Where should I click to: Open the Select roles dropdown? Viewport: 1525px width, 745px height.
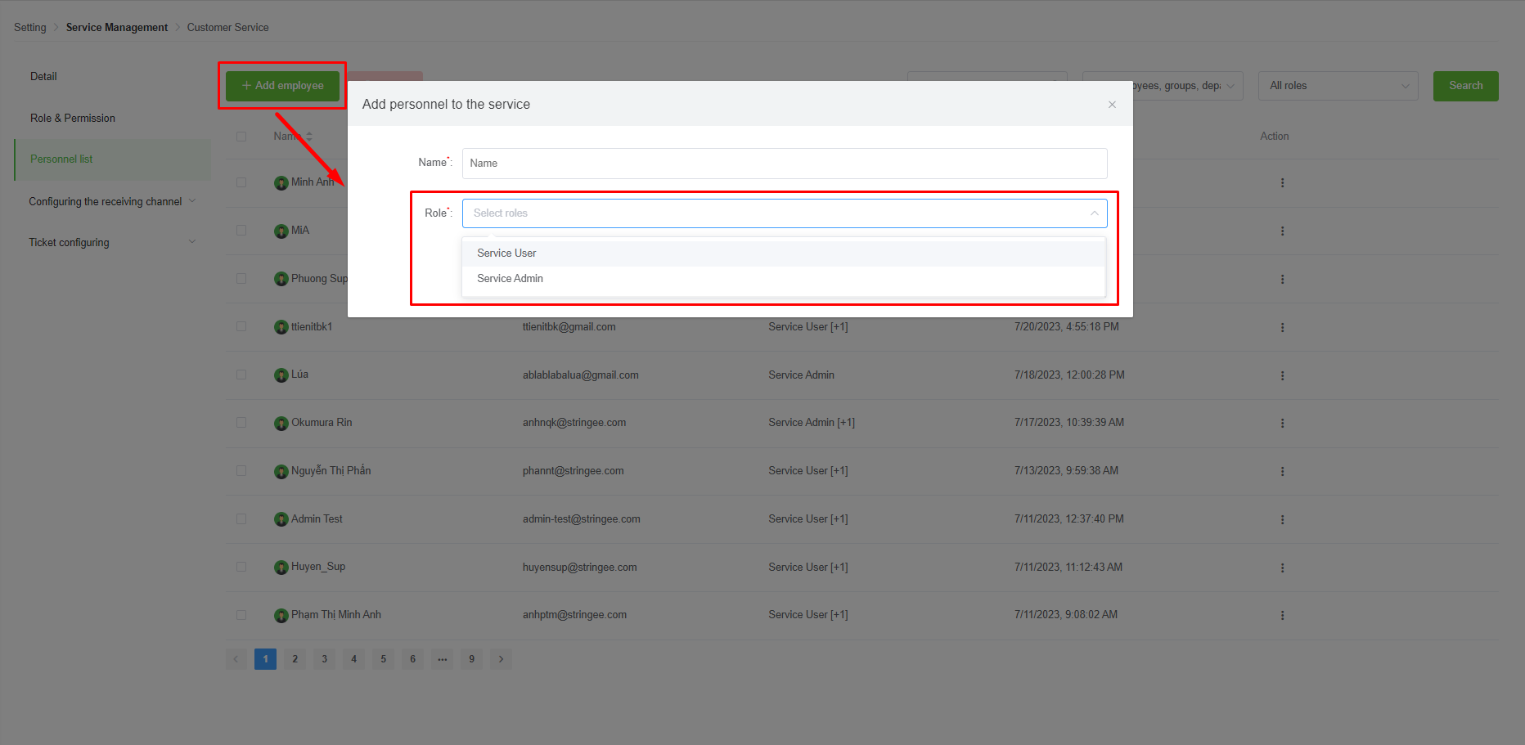785,213
